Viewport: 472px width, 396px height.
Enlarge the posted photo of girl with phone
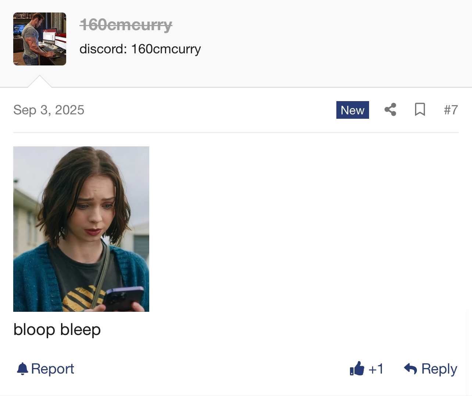click(x=81, y=229)
